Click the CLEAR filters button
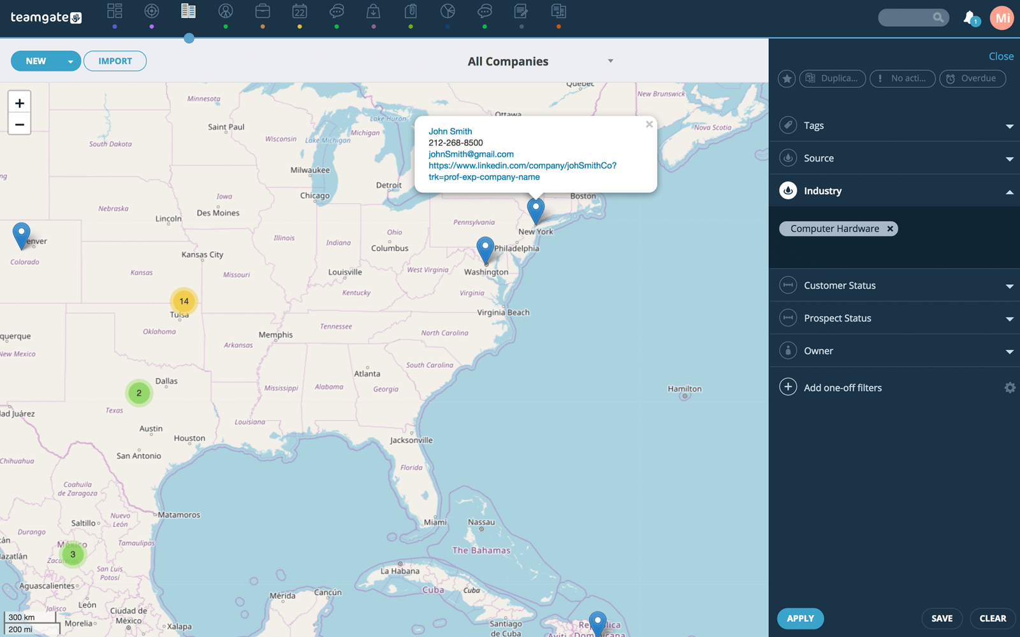This screenshot has height=637, width=1020. click(x=993, y=619)
